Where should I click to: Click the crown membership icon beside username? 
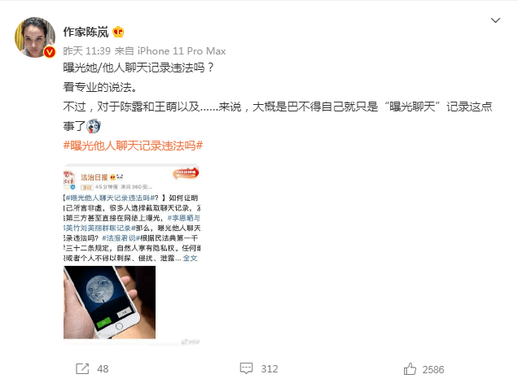(x=118, y=32)
